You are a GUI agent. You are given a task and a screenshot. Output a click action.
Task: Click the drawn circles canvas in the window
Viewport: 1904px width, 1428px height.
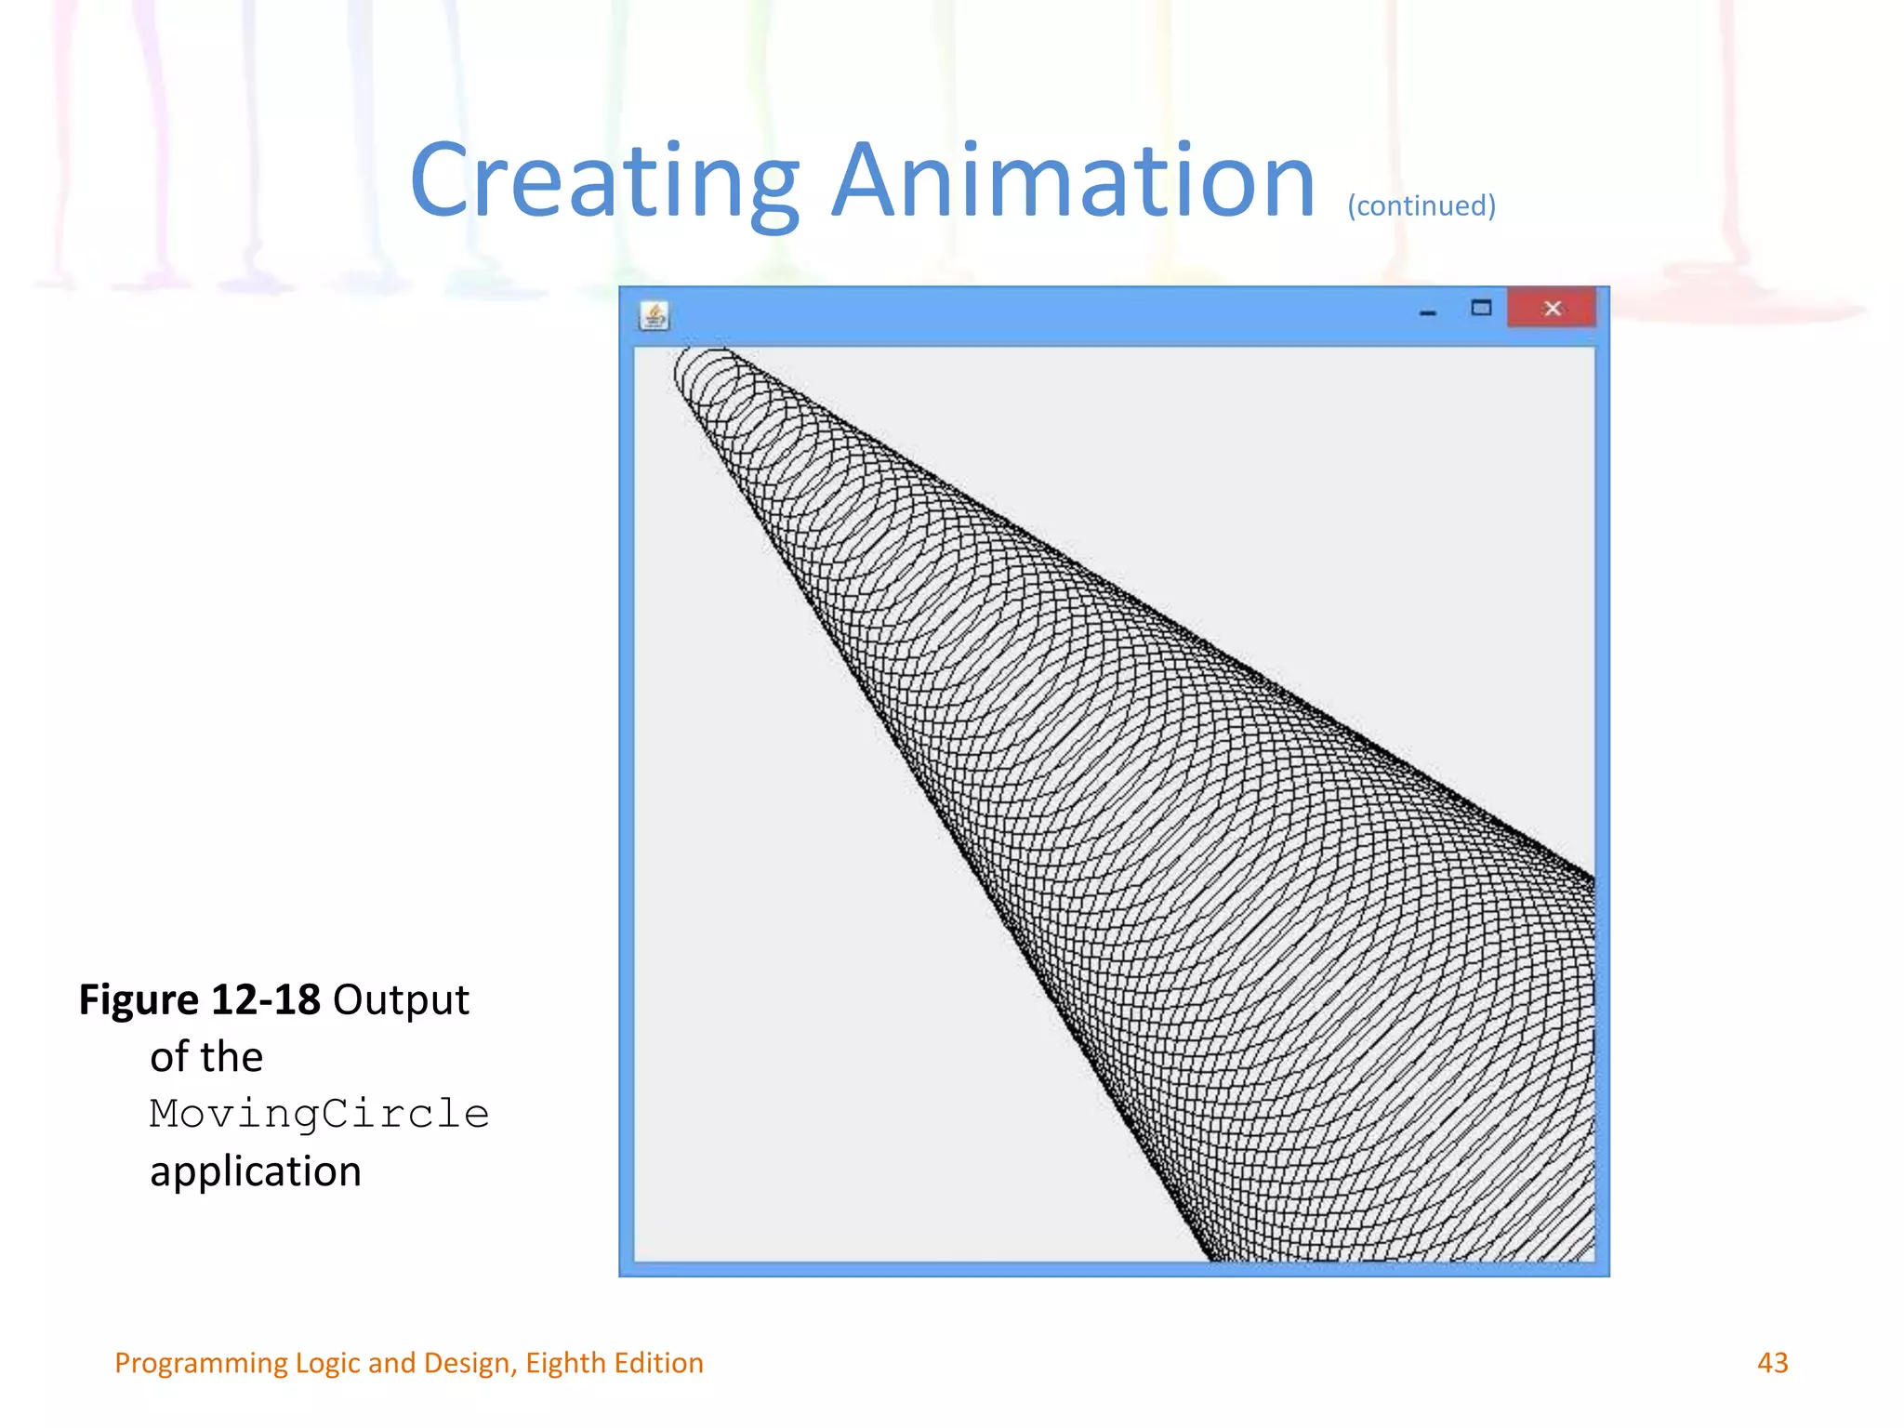tap(1114, 804)
